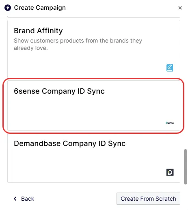This screenshot has height=210, width=188.
Task: Close the Create Campaign dialog
Action: [x=180, y=8]
